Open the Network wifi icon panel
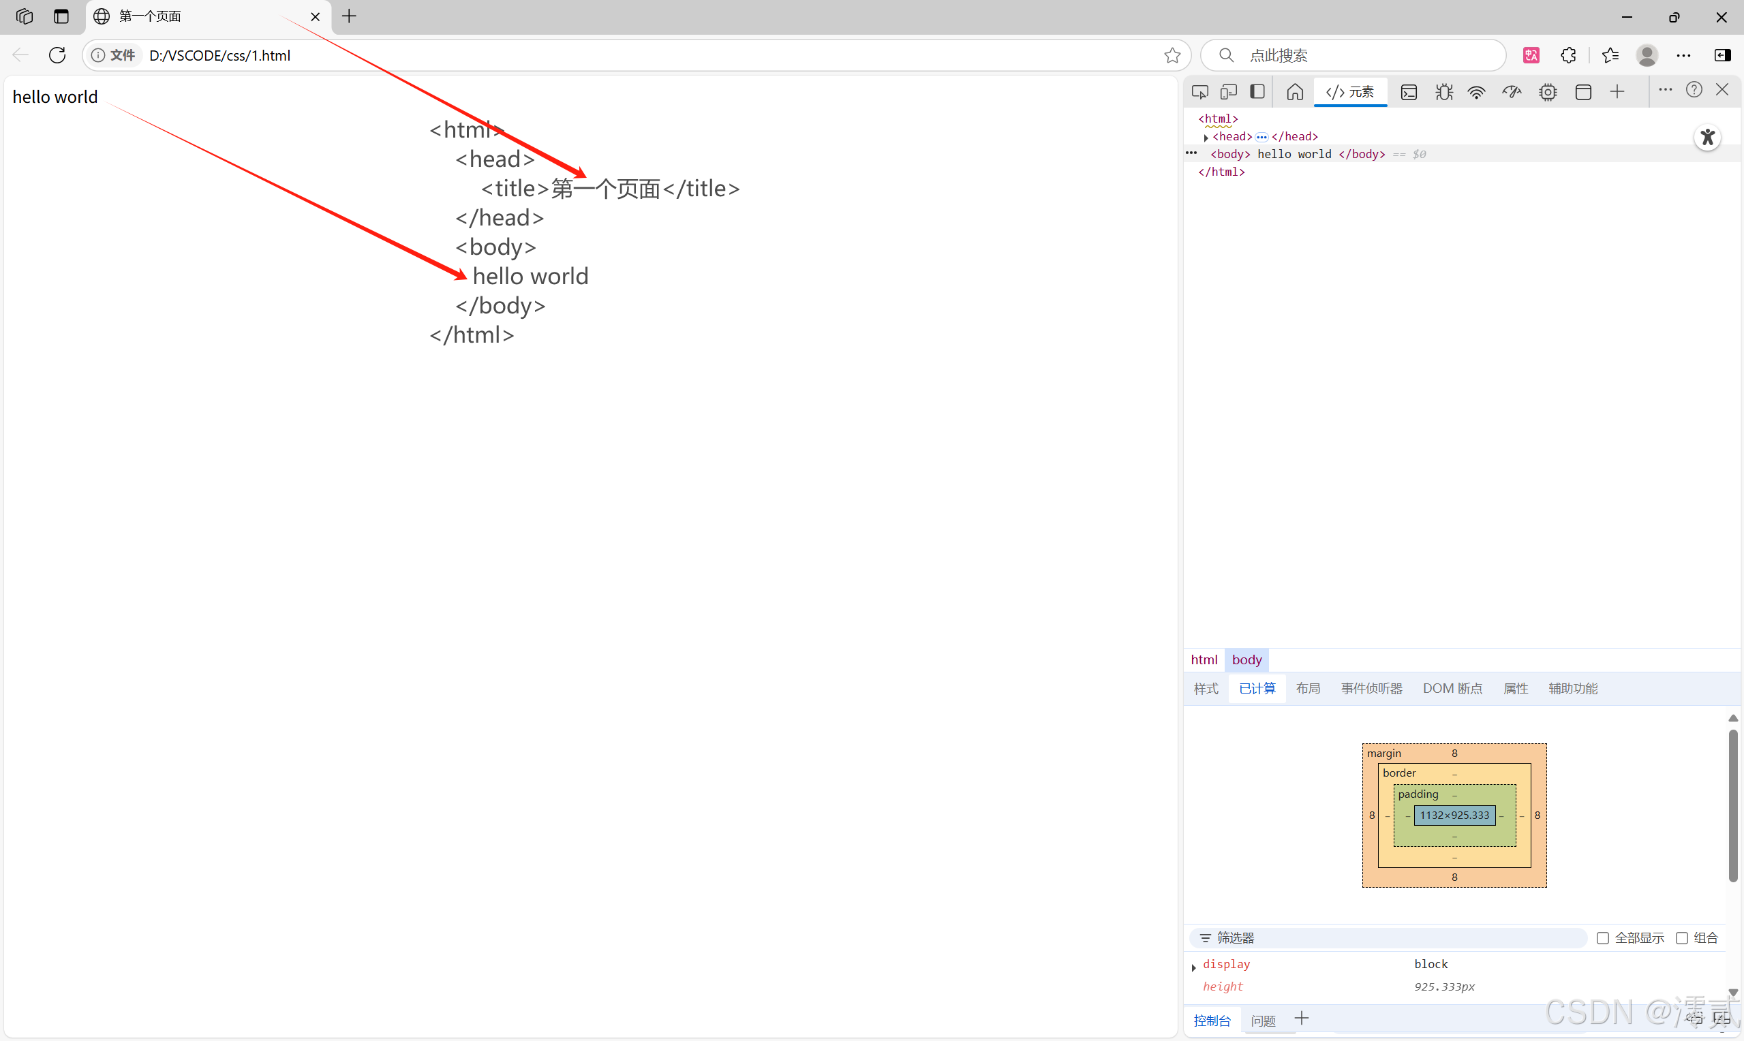Viewport: 1744px width, 1041px height. coord(1477,92)
